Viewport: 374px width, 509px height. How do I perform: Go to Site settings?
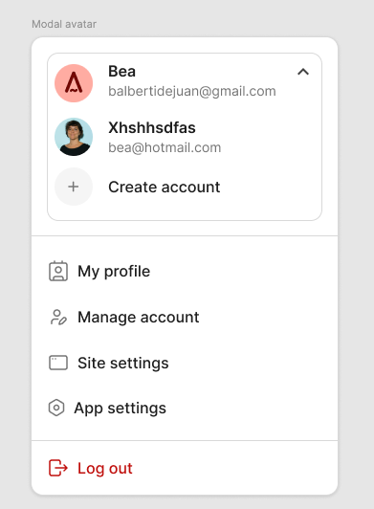click(x=123, y=363)
